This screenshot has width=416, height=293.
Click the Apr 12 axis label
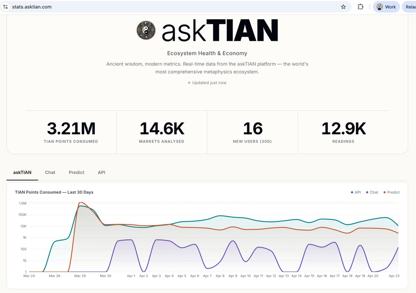271,276
